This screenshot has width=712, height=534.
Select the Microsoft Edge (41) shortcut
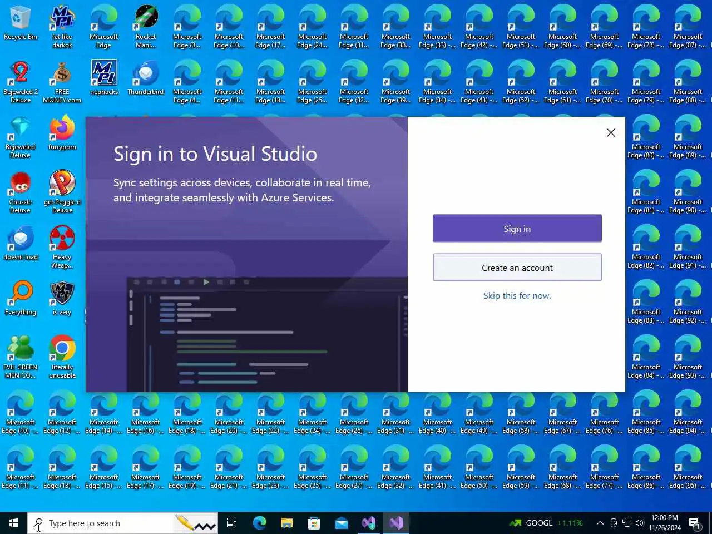coord(438,467)
